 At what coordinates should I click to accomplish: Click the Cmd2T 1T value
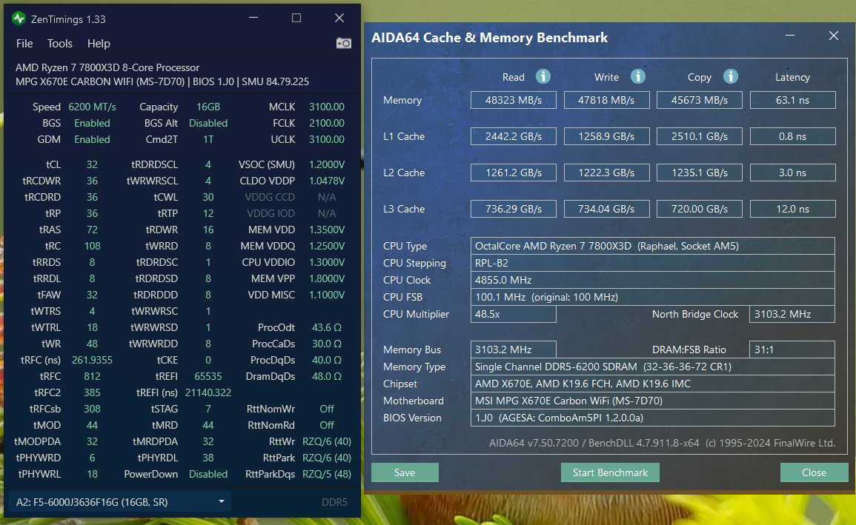pos(208,139)
